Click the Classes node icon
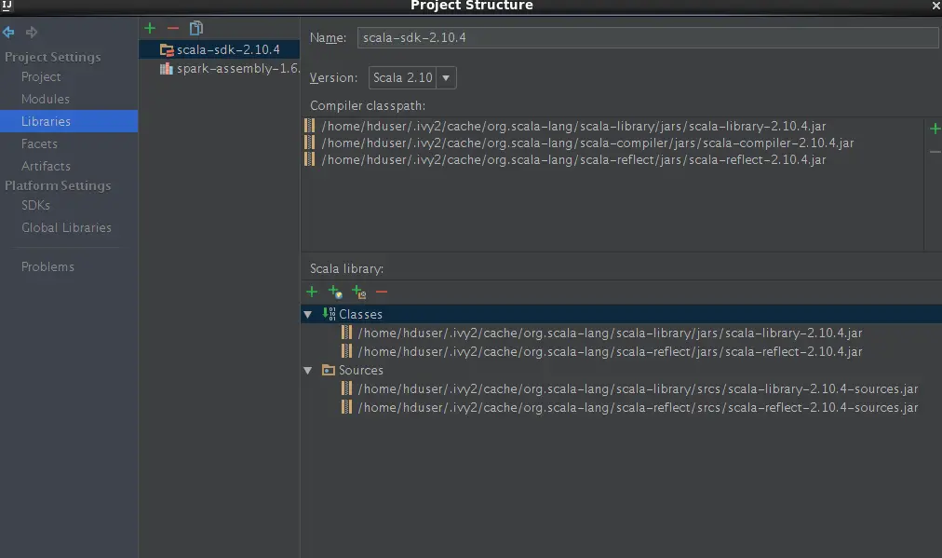Viewport: 942px width, 558px height. pos(329,314)
